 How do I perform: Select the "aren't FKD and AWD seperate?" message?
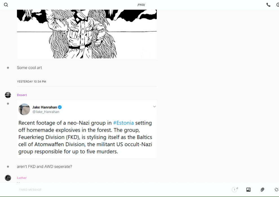point(45,167)
